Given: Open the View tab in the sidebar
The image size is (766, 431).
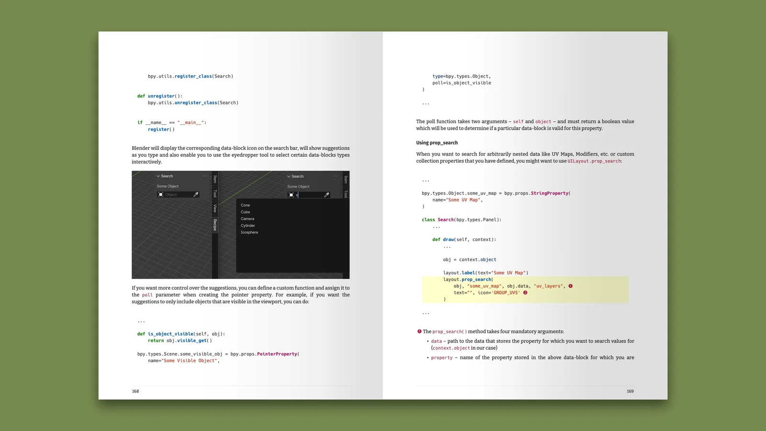Looking at the screenshot, I should click(214, 207).
